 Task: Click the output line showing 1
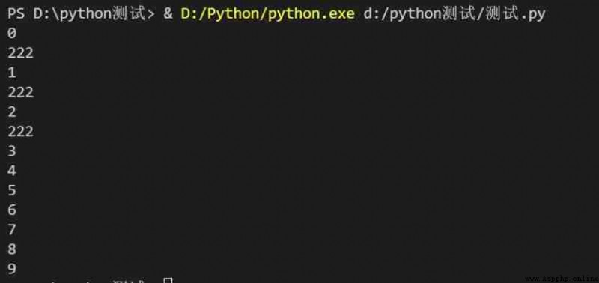tap(12, 73)
